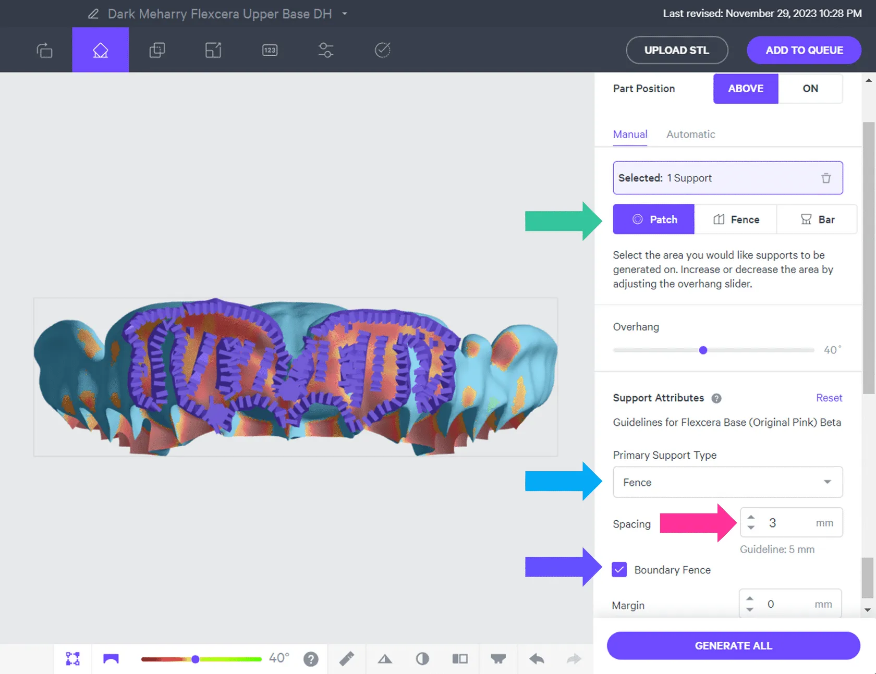Viewport: 876px width, 674px height.
Task: Increase the Margin value with up arrow
Action: 750,599
